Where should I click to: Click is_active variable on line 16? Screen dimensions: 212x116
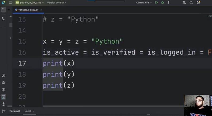[x=61, y=52]
